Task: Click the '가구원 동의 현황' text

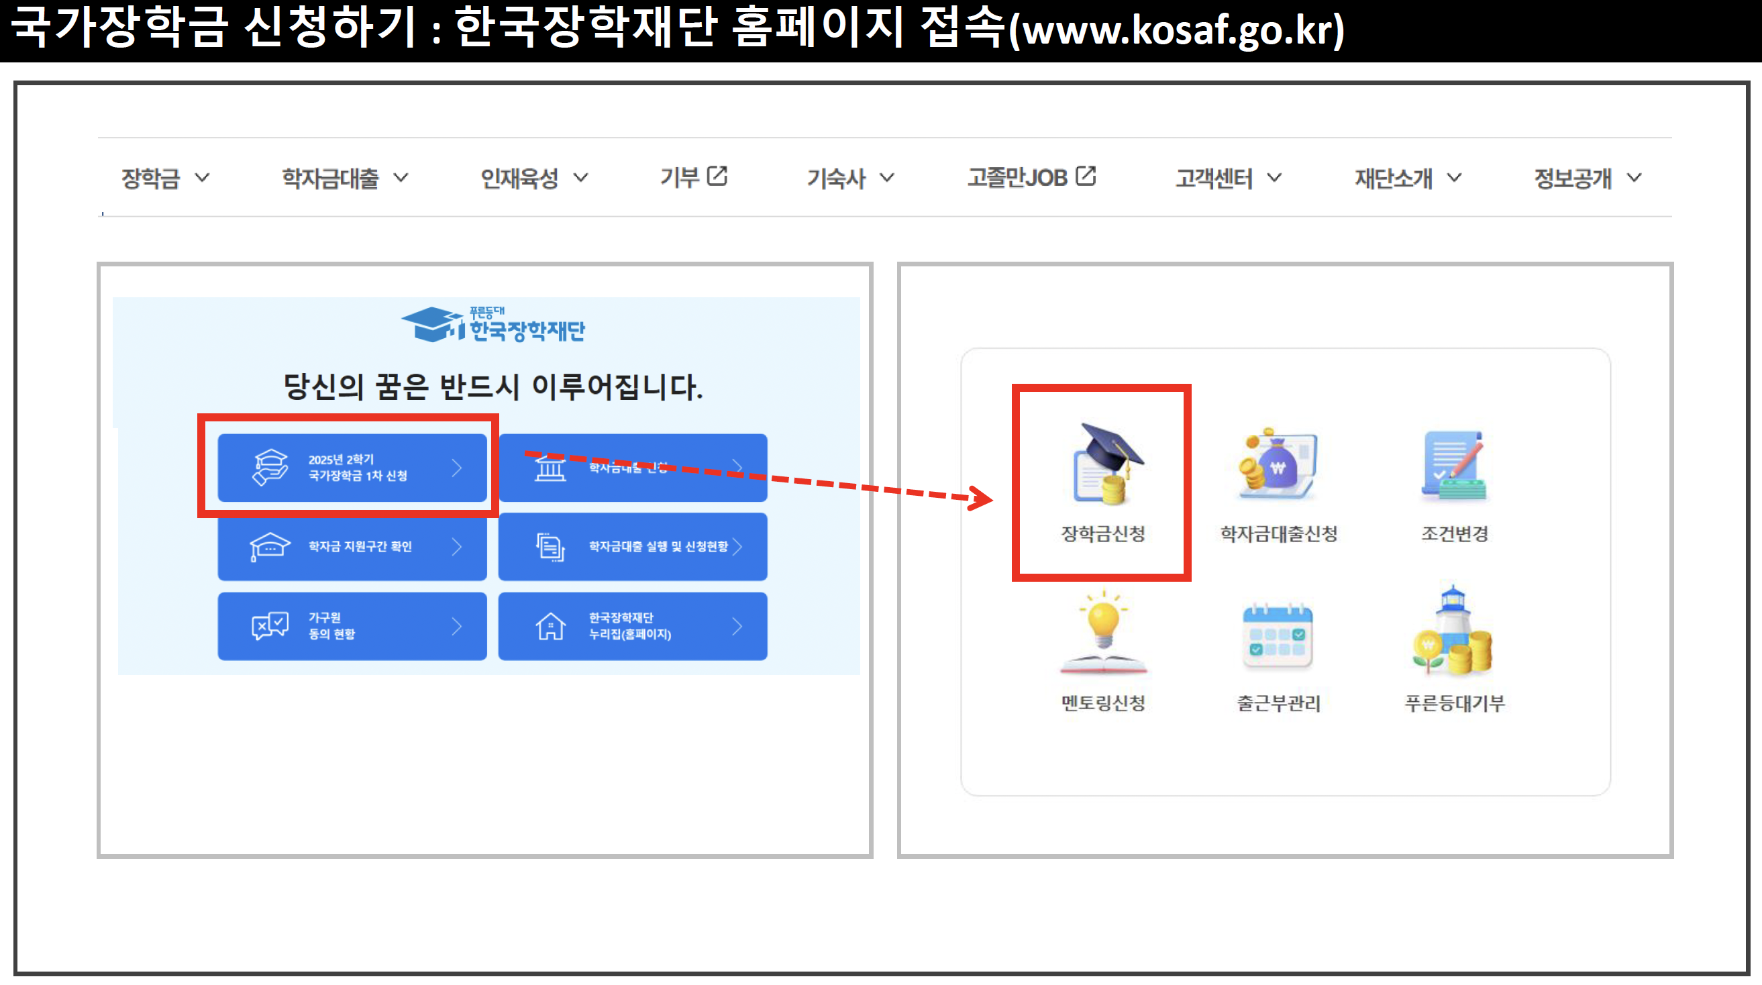Action: pos(331,626)
